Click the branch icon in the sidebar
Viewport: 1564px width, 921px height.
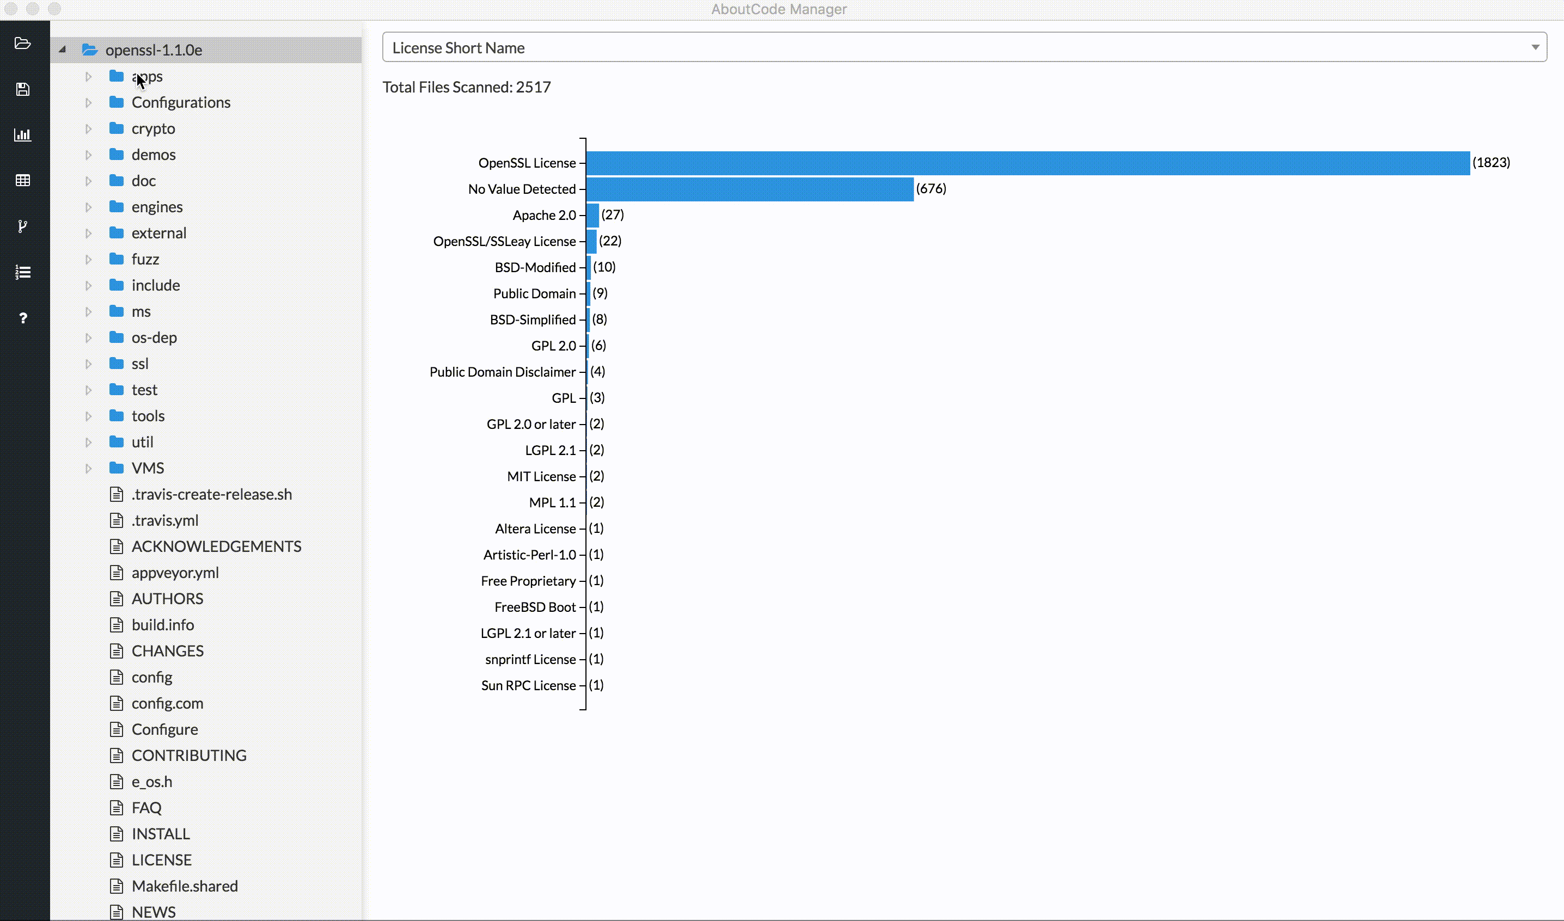pyautogui.click(x=23, y=226)
